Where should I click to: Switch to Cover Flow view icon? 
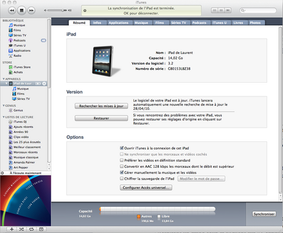(228, 10)
